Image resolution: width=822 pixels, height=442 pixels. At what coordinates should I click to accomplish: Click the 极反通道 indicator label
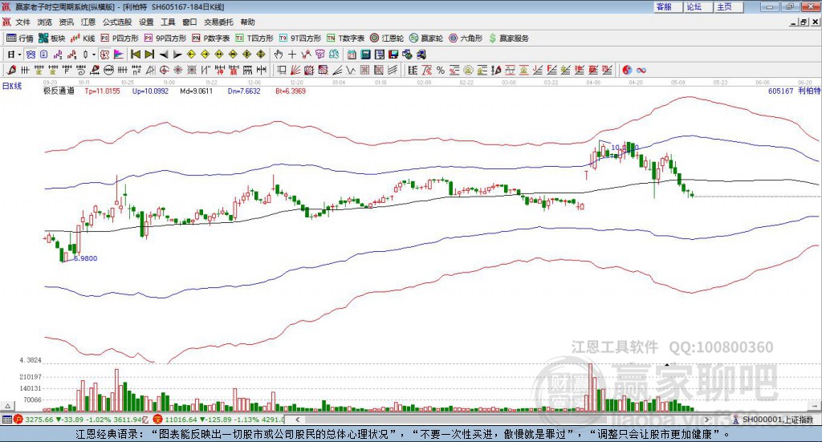click(x=59, y=91)
